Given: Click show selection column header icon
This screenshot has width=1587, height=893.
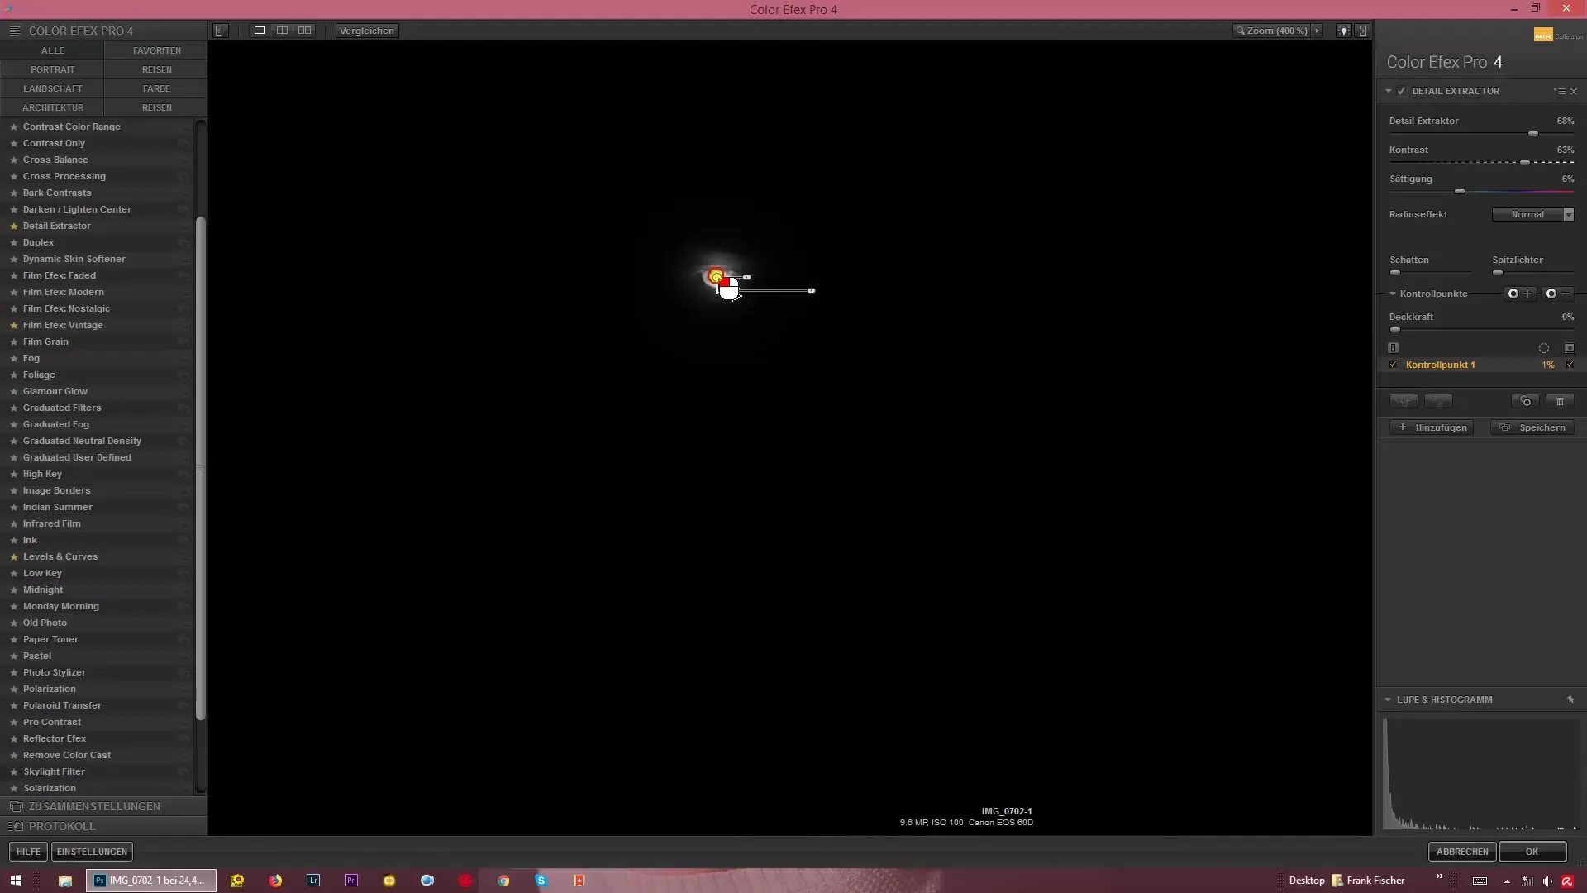Looking at the screenshot, I should coord(1570,348).
